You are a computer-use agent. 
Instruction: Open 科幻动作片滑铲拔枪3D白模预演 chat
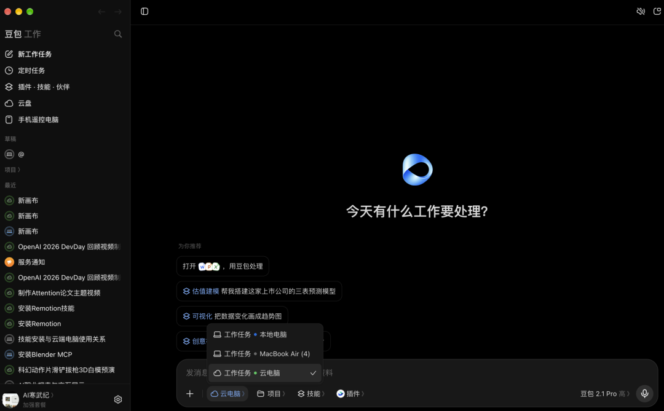tap(65, 370)
